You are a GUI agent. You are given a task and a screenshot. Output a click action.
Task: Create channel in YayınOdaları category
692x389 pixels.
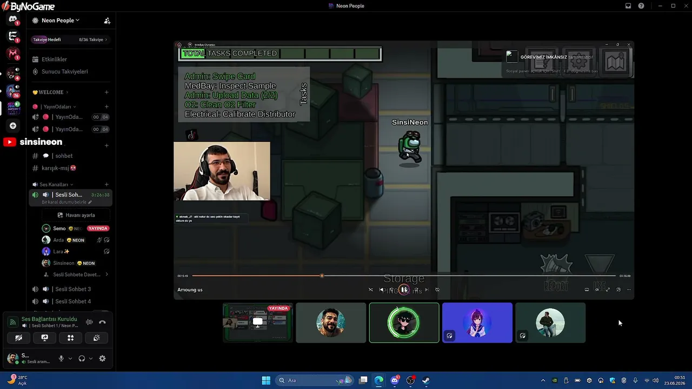pos(107,107)
